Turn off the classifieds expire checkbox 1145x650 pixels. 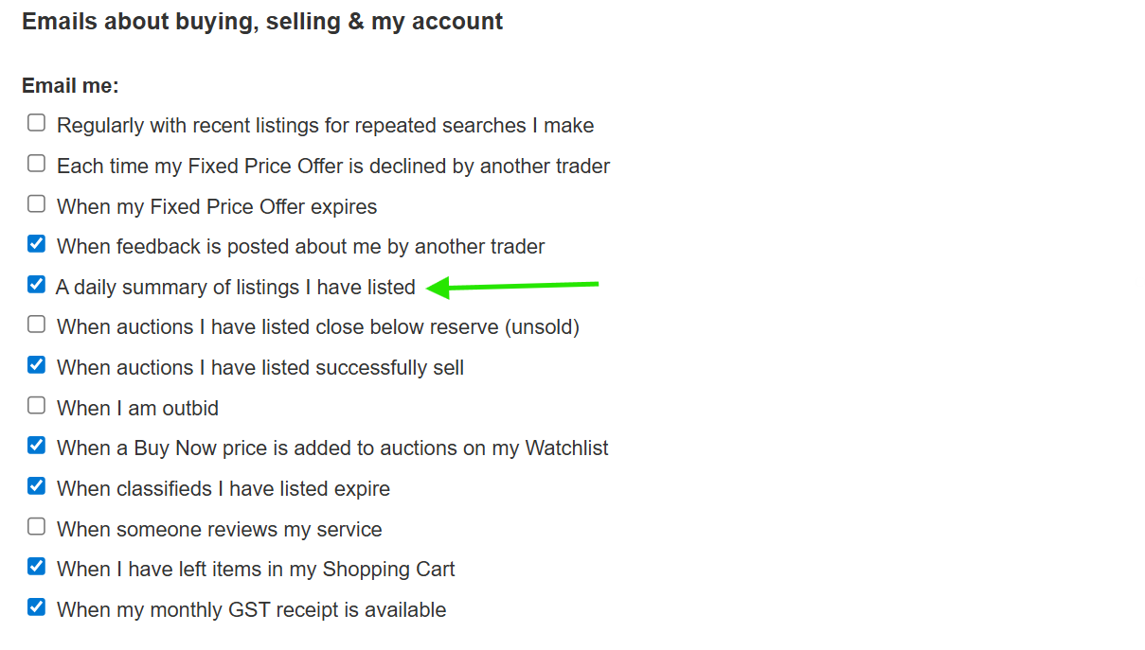(x=36, y=486)
